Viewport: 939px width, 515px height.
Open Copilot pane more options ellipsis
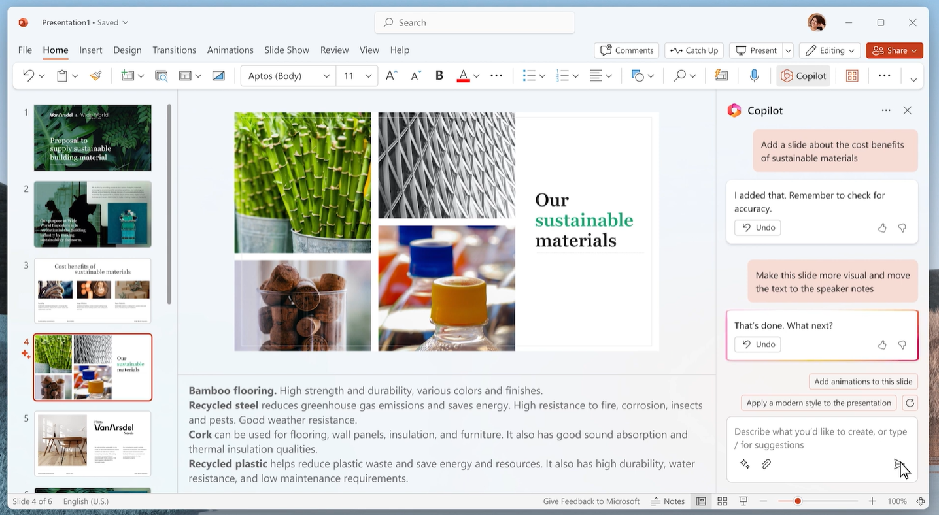(x=886, y=110)
